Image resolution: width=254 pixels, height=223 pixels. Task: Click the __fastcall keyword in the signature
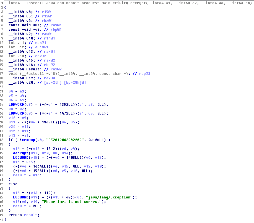tap(33, 3)
